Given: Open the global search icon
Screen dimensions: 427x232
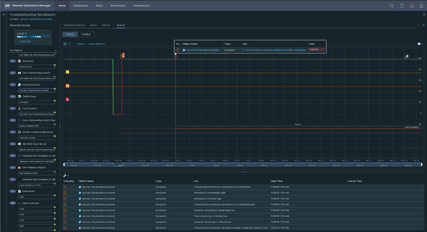Looking at the screenshot, I should [391, 6].
